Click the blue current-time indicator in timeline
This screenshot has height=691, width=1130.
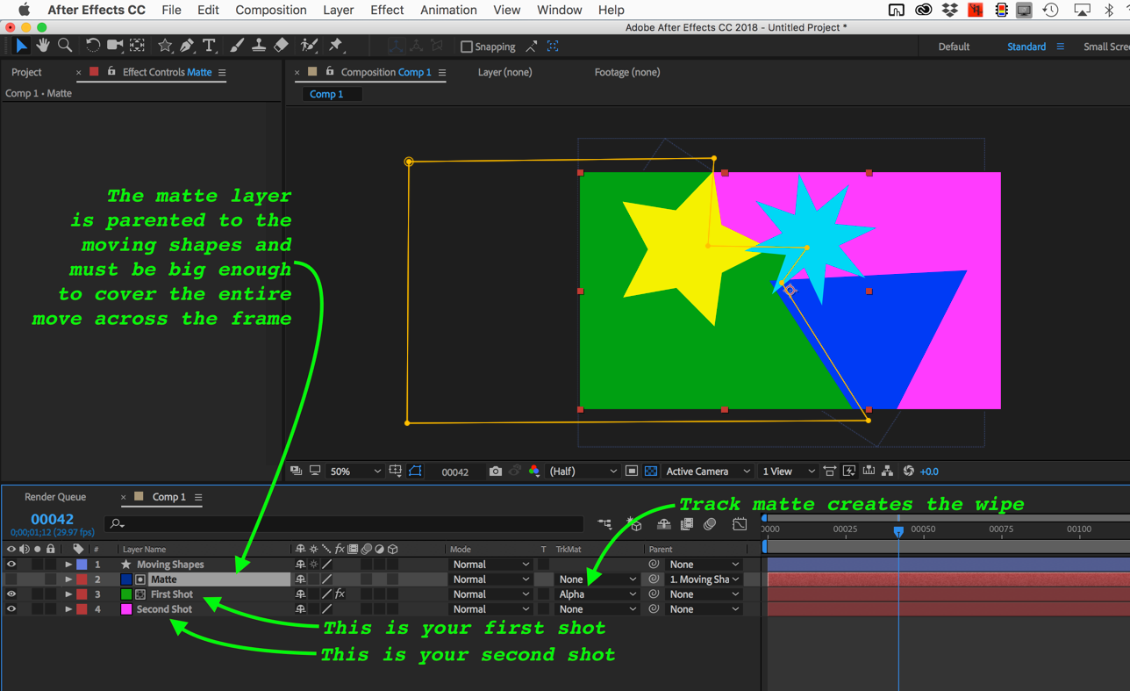[898, 531]
